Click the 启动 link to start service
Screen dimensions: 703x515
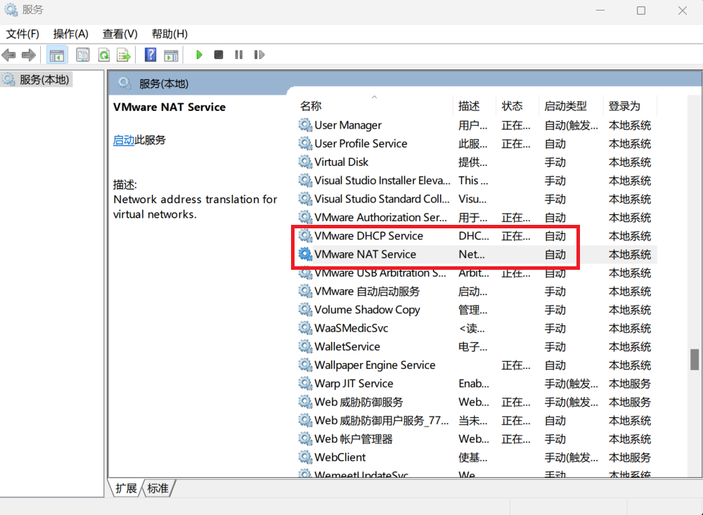point(123,140)
